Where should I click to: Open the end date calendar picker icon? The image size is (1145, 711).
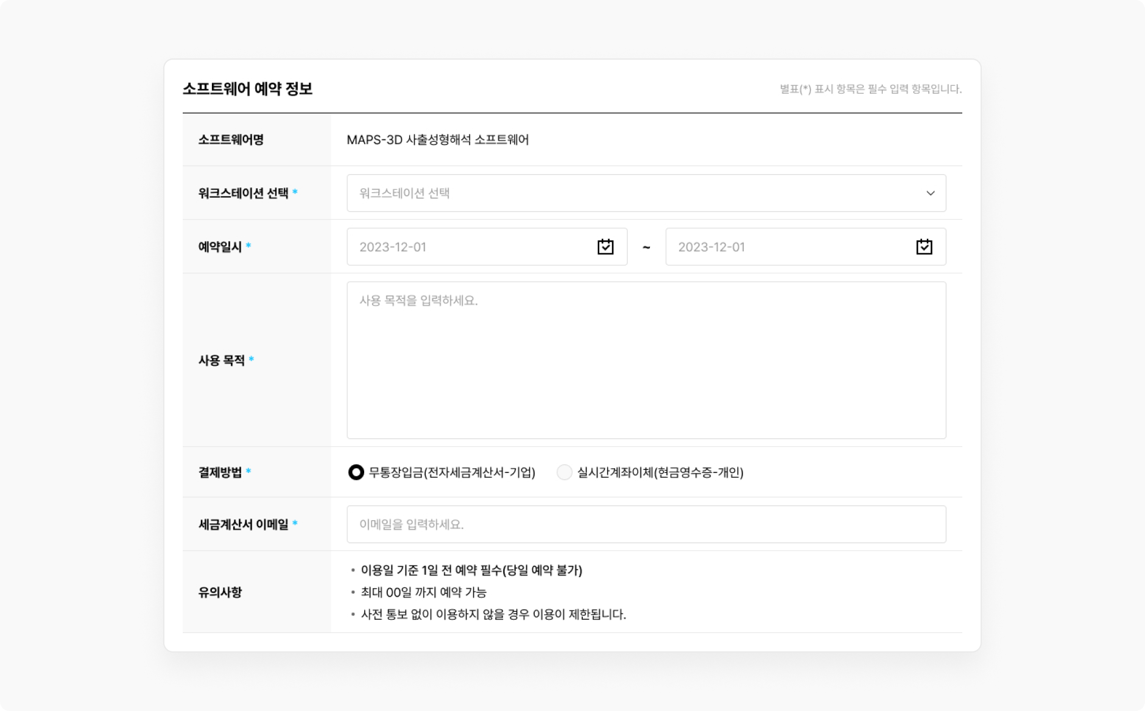click(924, 247)
